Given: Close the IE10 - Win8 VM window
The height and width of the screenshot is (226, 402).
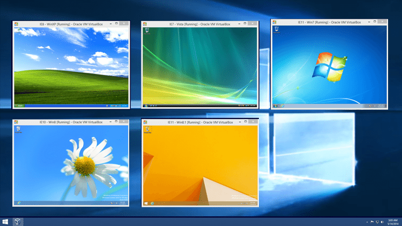Looking at the screenshot, I should [124, 122].
